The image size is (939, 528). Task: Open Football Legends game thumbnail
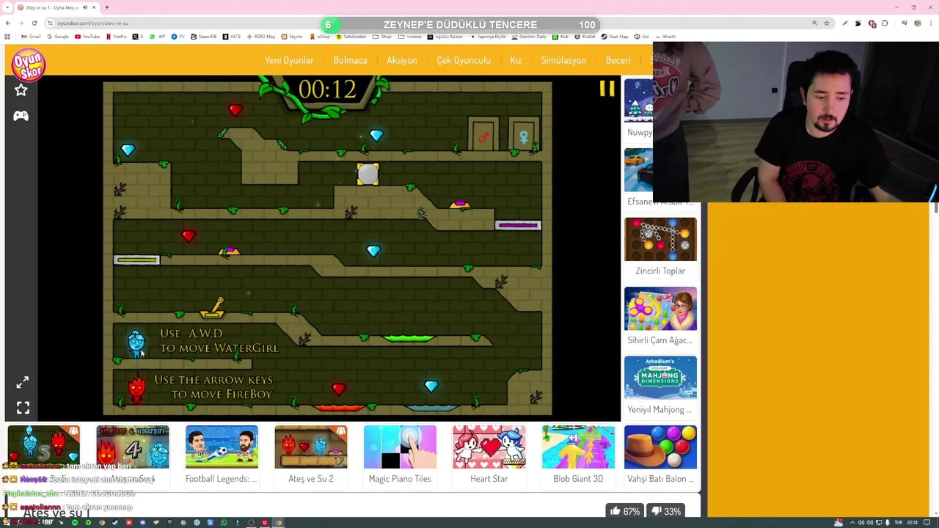pos(222,447)
